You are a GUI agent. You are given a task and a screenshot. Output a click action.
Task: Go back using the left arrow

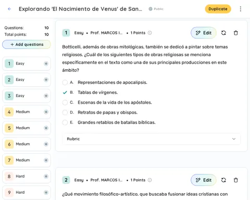[x=9, y=9]
